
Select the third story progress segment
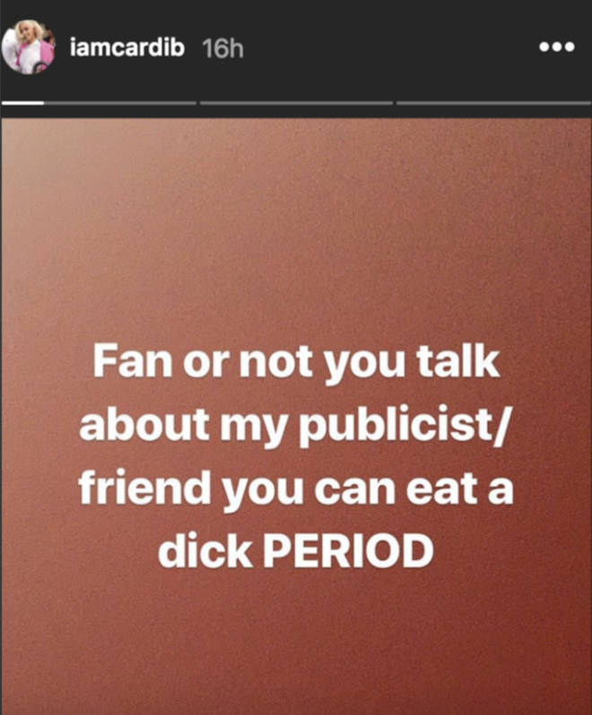[x=493, y=103]
